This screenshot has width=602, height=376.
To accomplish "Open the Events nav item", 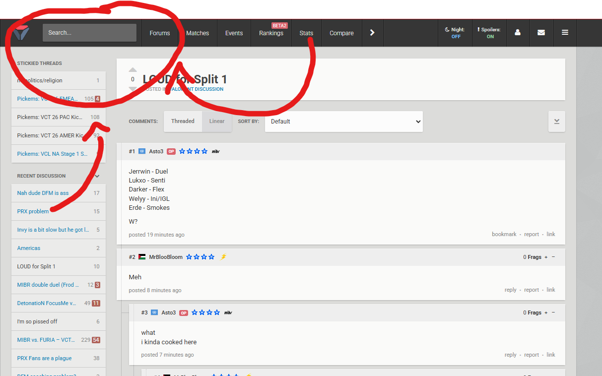I will click(x=234, y=33).
